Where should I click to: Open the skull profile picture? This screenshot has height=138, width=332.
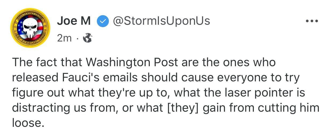(x=30, y=28)
